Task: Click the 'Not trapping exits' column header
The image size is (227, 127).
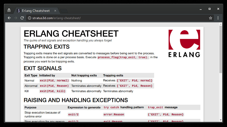Action: (84, 75)
